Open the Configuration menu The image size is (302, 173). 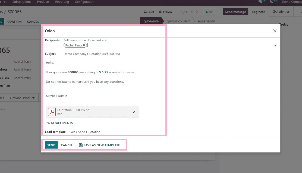point(84,2)
